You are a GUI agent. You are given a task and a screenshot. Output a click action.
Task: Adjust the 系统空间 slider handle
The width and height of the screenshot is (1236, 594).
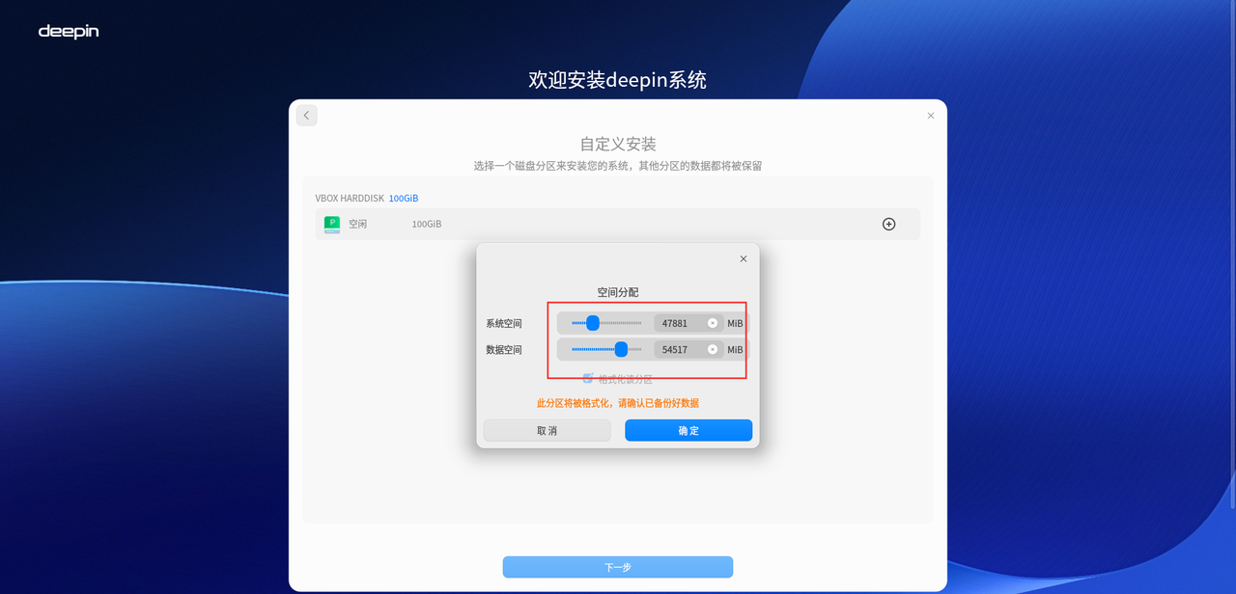(x=593, y=323)
